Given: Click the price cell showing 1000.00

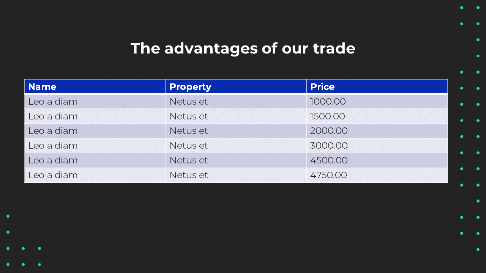Looking at the screenshot, I should [328, 102].
